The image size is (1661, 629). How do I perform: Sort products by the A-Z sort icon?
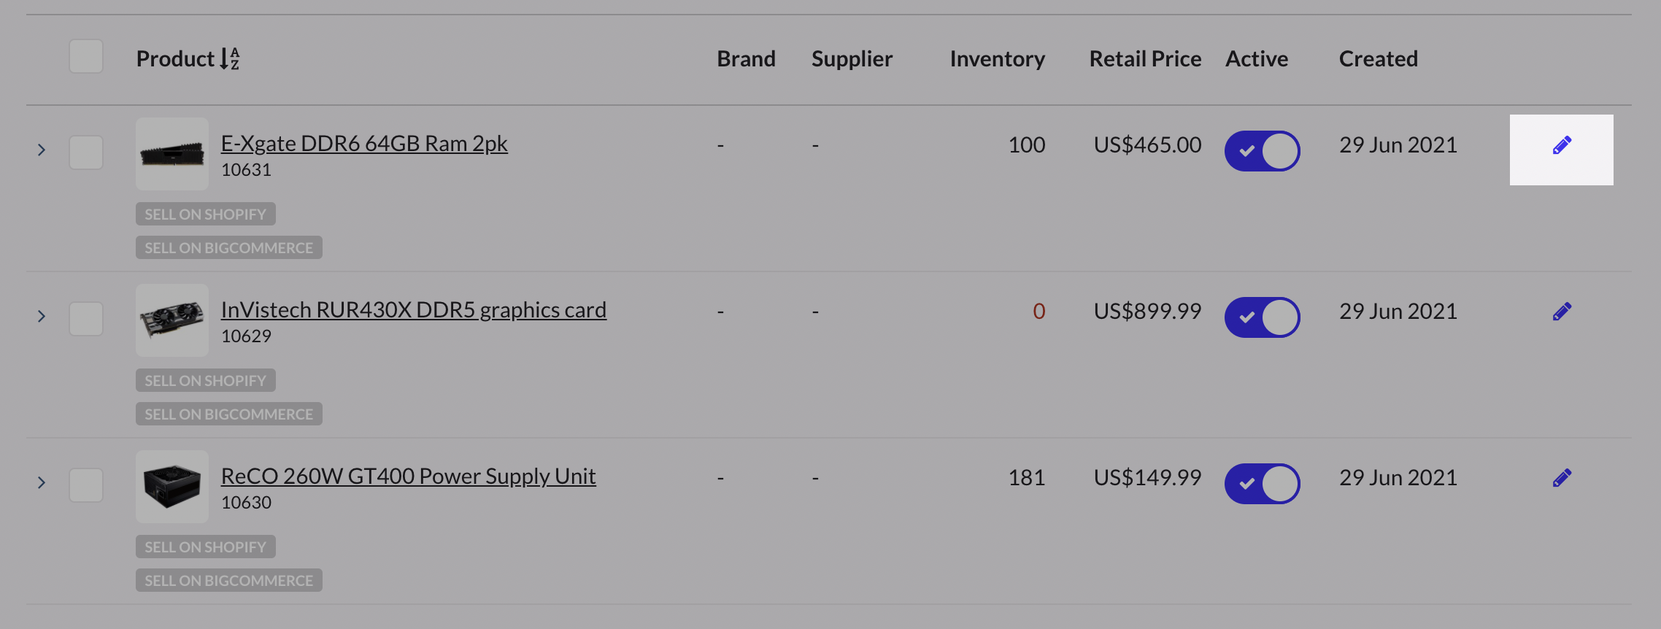pos(230,58)
